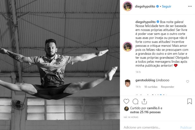Open comments via speech bubble icon
Image resolution: width=195 pixels, height=130 pixels.
tap(135, 101)
